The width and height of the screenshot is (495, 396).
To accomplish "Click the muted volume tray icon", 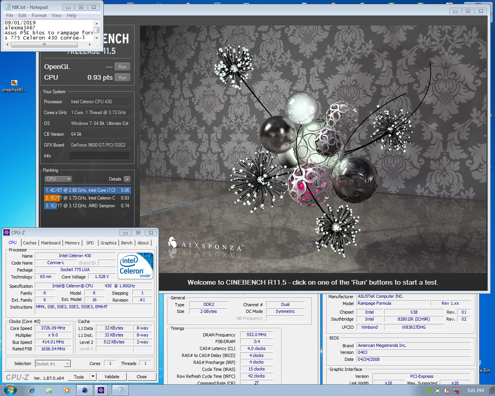I will [447, 391].
